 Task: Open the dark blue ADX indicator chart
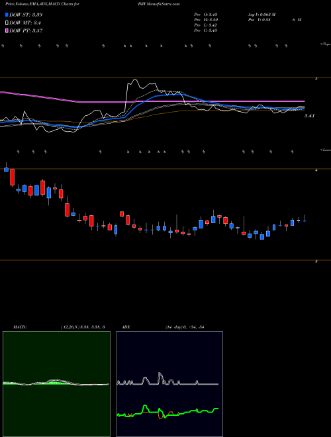point(169,384)
